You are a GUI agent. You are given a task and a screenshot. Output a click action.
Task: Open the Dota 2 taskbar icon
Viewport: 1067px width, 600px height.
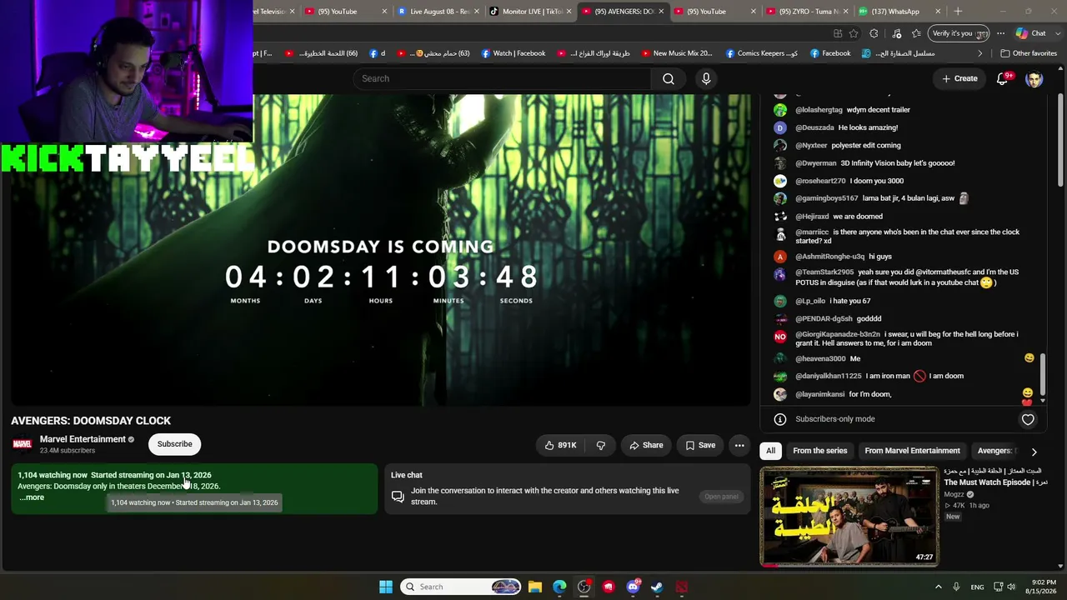(681, 587)
